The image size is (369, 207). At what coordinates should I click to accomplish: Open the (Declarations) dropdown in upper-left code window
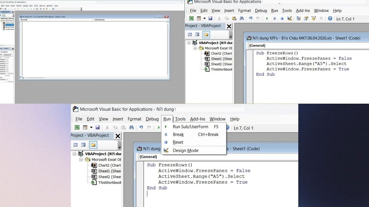click(131, 20)
